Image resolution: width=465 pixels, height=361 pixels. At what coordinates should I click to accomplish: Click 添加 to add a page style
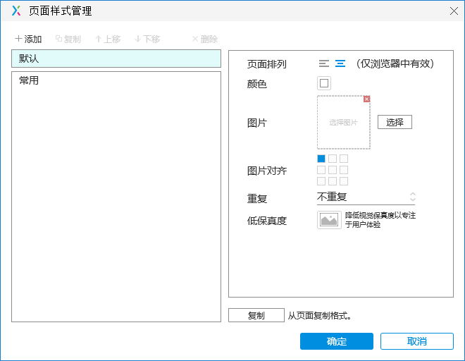tap(28, 39)
